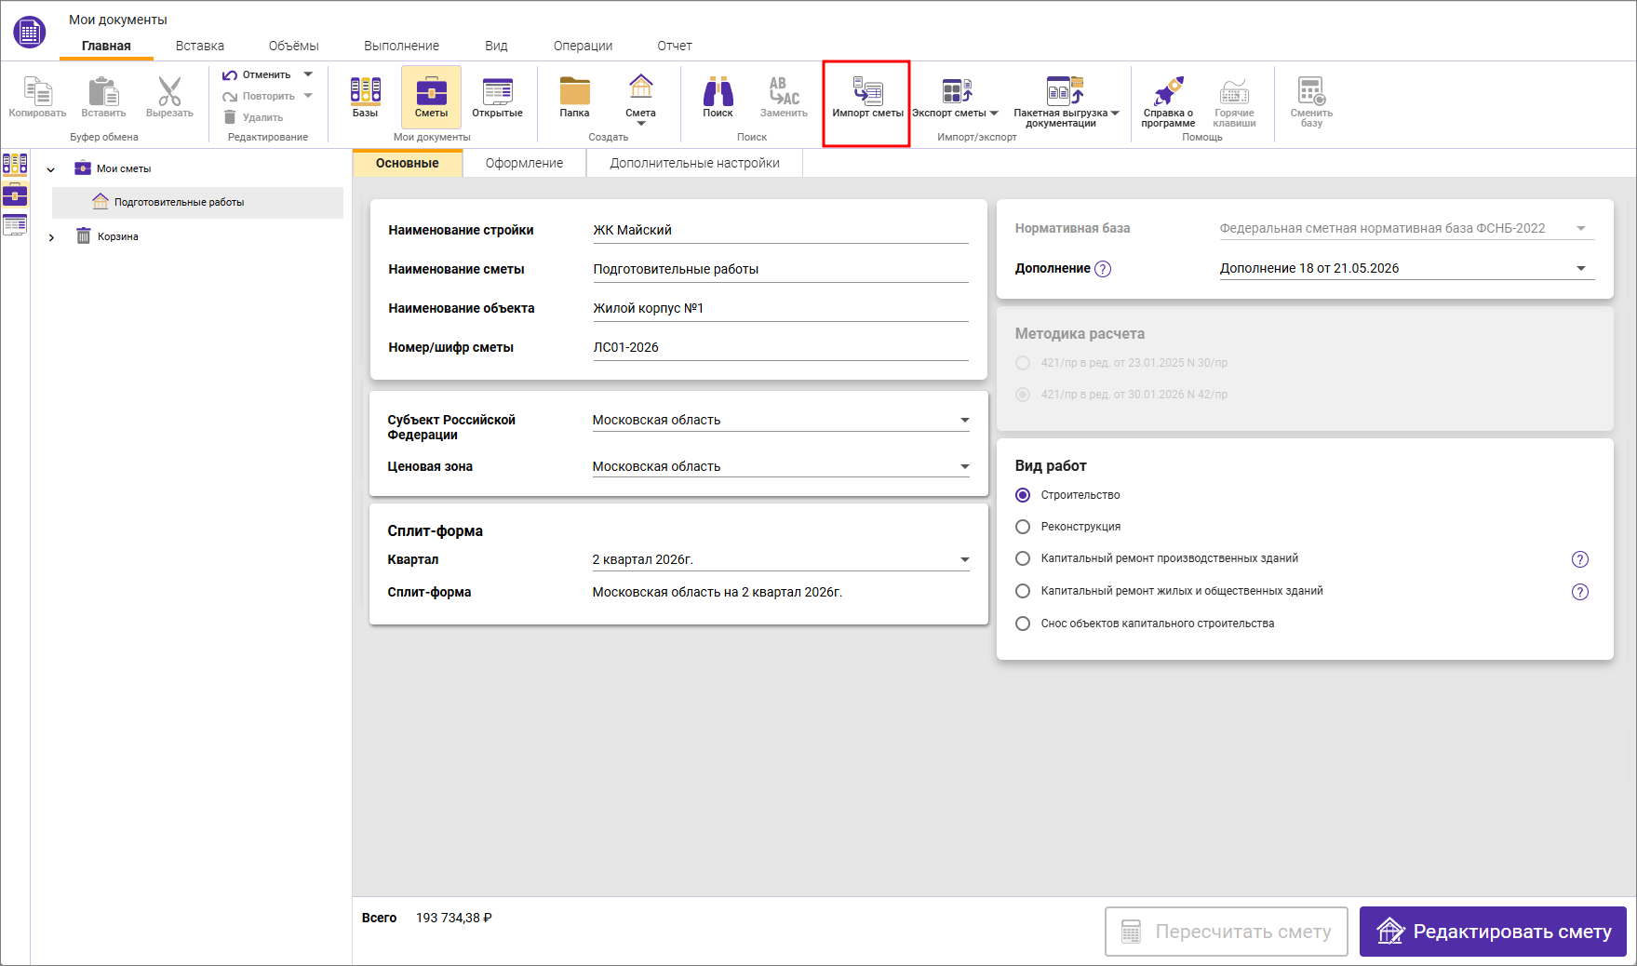Open Справка о программе rocket icon
1637x966 pixels.
pyautogui.click(x=1168, y=90)
